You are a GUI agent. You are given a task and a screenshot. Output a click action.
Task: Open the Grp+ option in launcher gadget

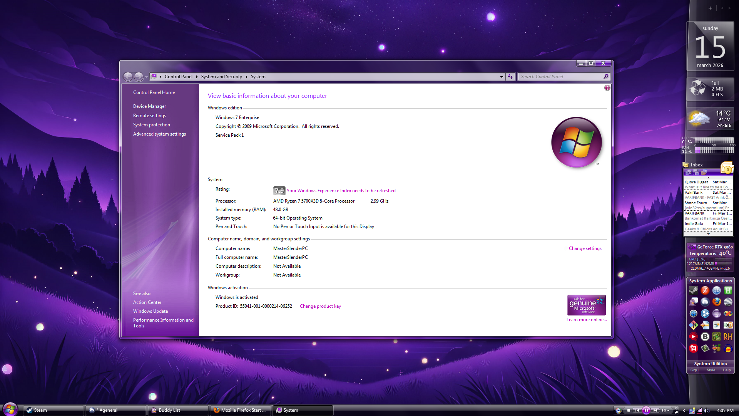[x=695, y=370]
